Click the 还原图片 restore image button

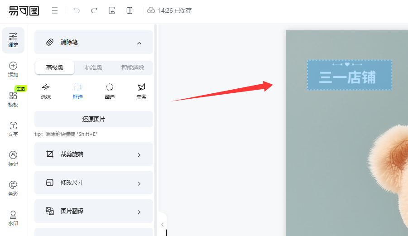click(94, 120)
